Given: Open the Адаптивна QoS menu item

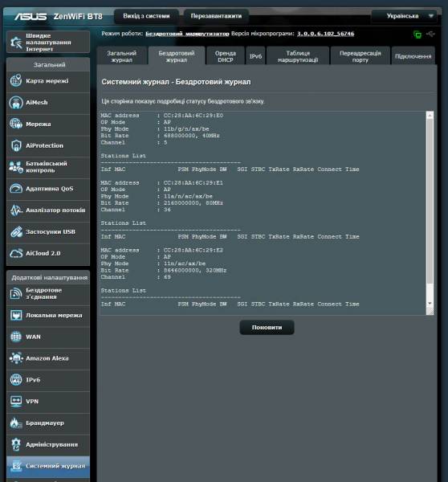Looking at the screenshot, I should point(48,189).
